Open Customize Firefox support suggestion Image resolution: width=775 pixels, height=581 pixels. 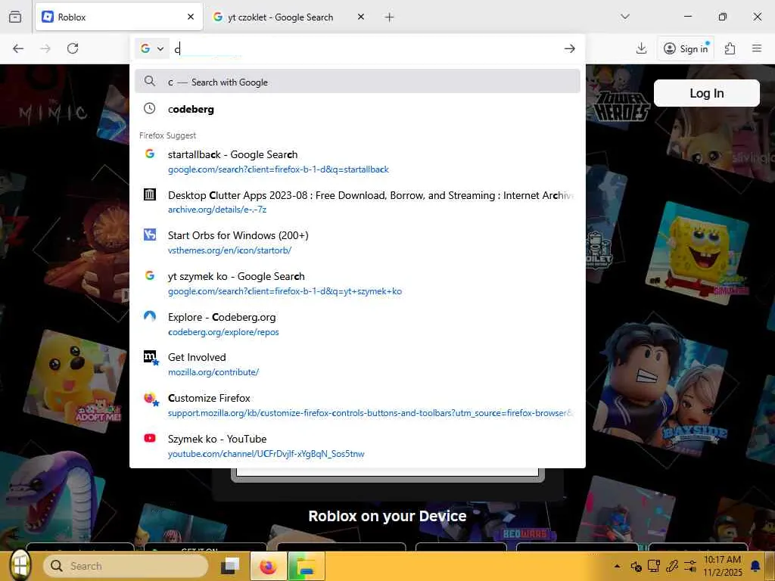pos(357,405)
